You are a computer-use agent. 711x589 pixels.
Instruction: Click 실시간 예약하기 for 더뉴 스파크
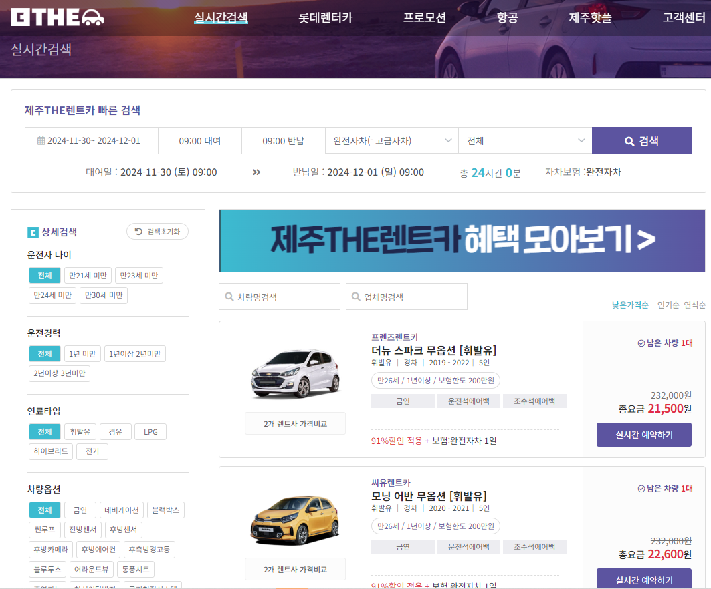tap(644, 435)
